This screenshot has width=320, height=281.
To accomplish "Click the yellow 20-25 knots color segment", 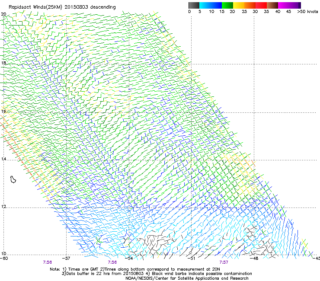I will coord(239,5).
